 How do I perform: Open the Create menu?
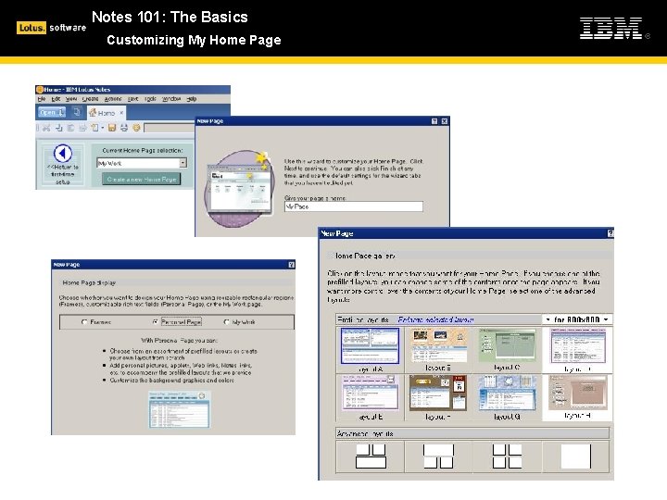coord(90,99)
